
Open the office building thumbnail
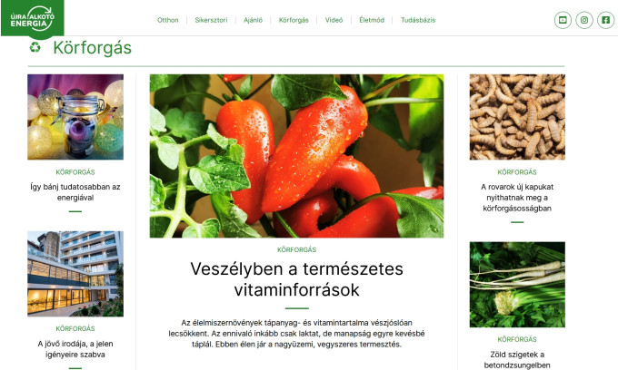click(75, 274)
